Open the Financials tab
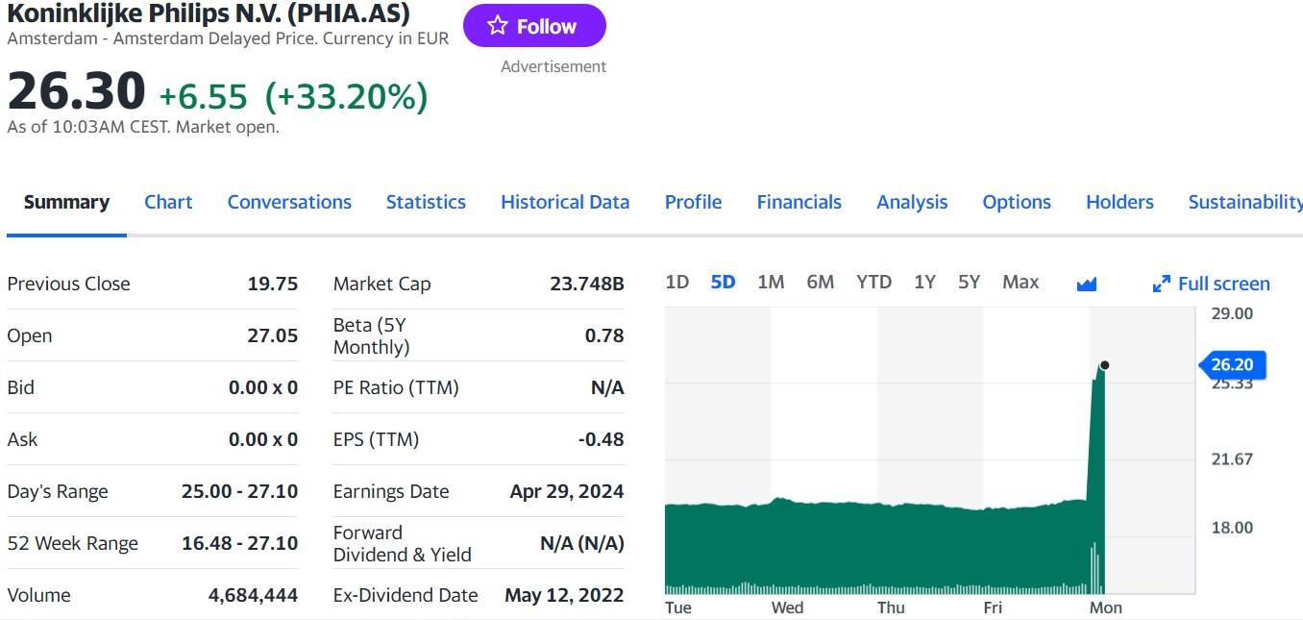The height and width of the screenshot is (620, 1303). click(x=799, y=202)
